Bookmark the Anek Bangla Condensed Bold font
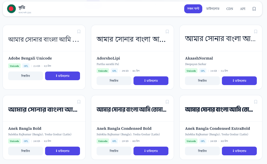Image resolution: width=267 pixels, height=164 pixels. tap(167, 102)
